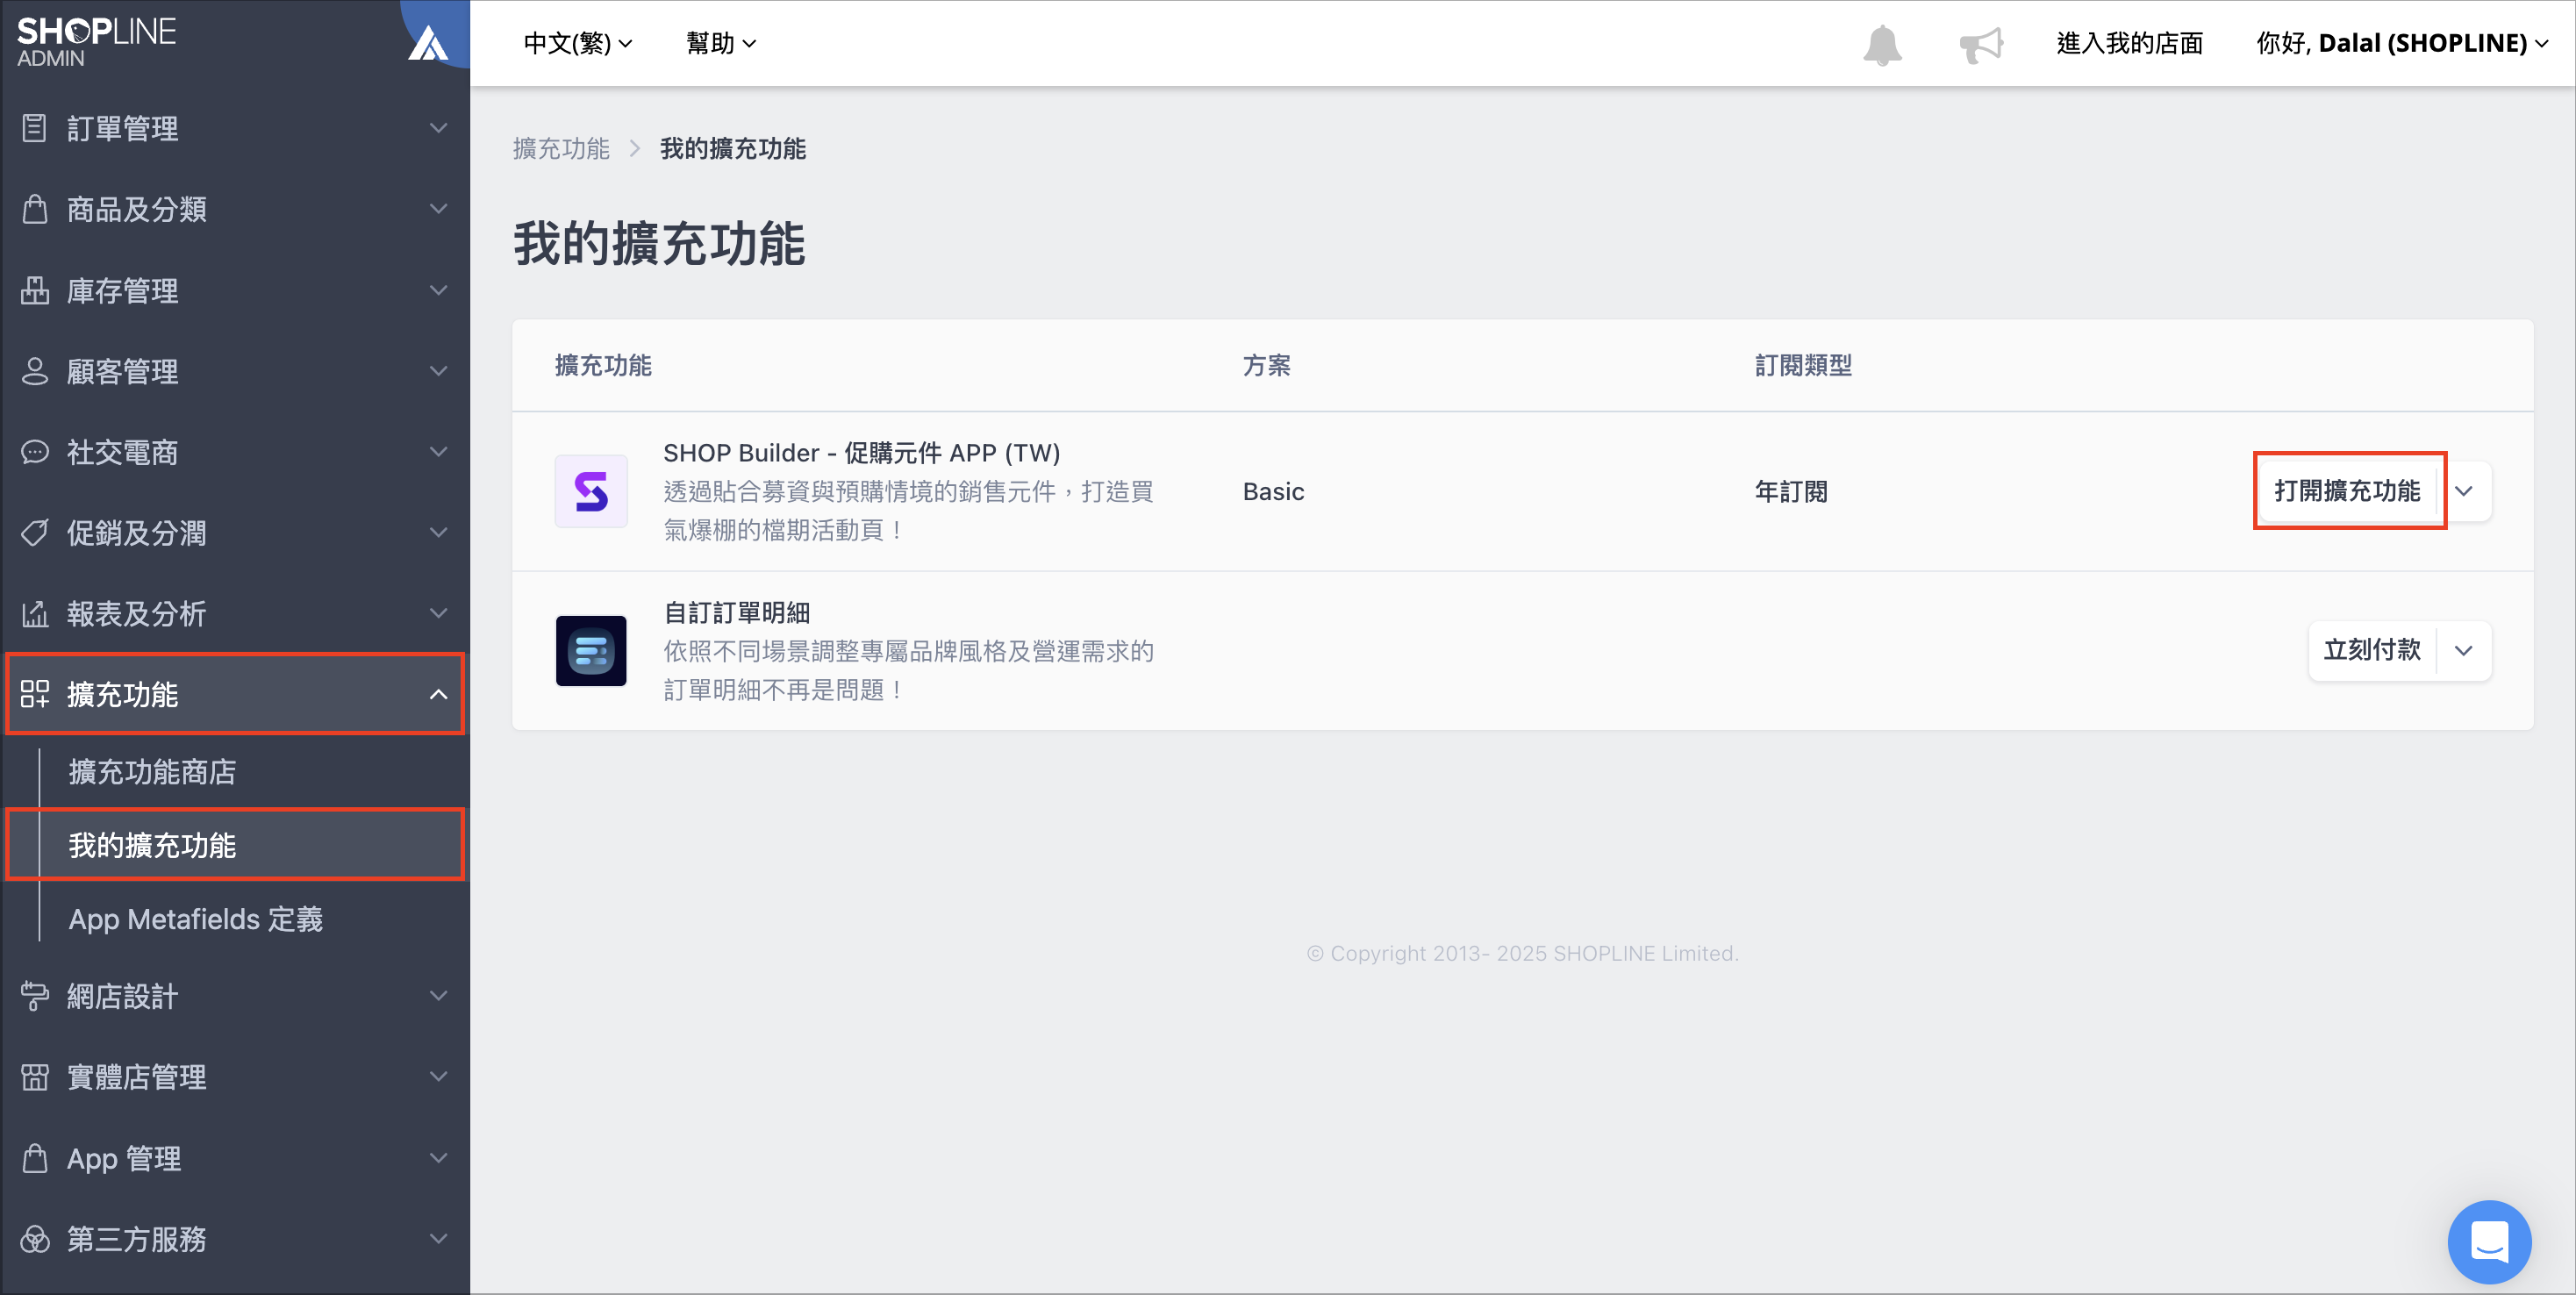The width and height of the screenshot is (2576, 1295).
Task: Click the 自訂訂單明細 app icon
Action: pos(591,651)
